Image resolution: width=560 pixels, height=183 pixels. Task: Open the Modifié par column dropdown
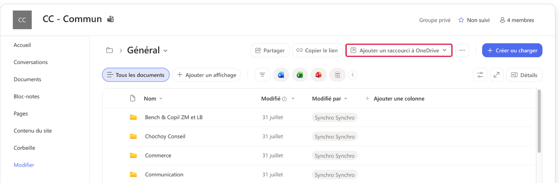(345, 98)
